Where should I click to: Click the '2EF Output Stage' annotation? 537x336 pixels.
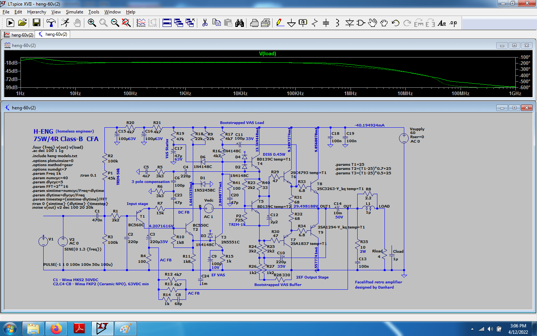(x=312, y=277)
